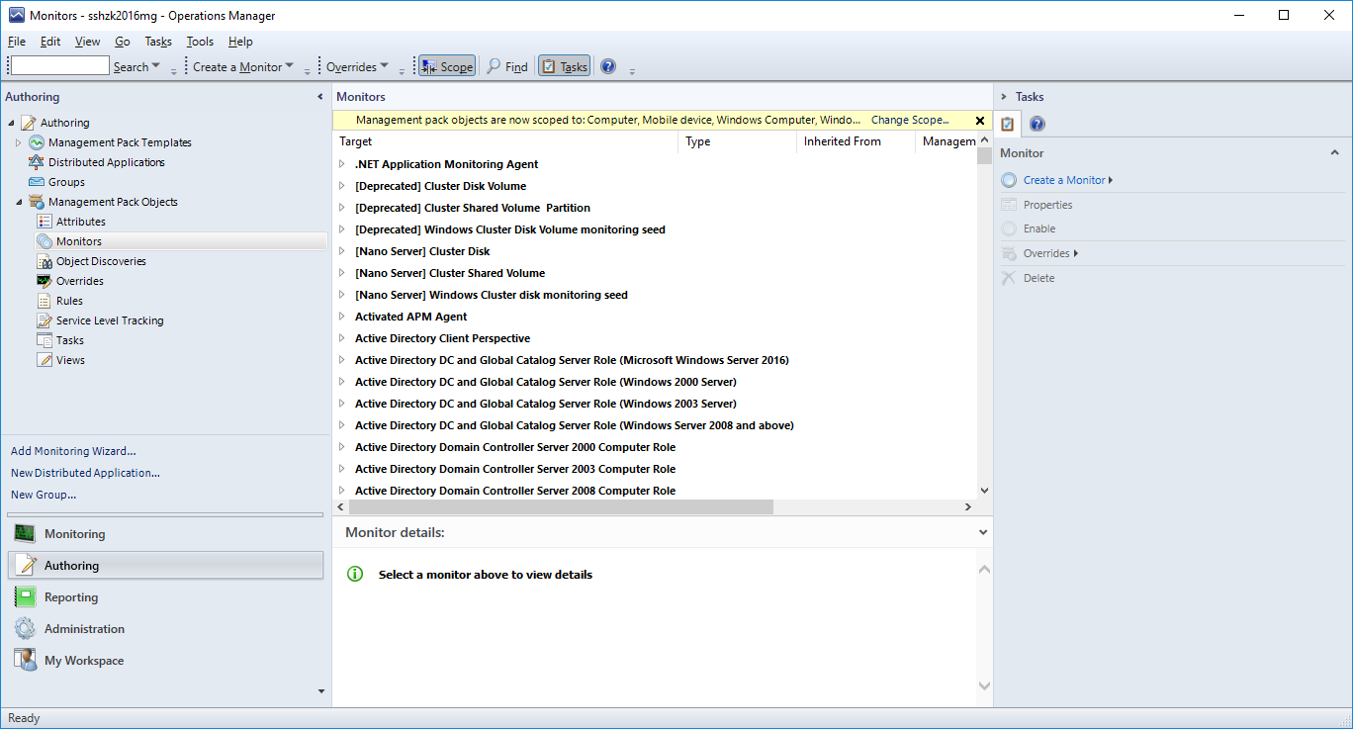Click Create a Monitor in Tasks pane
The image size is (1353, 729).
[1064, 180]
